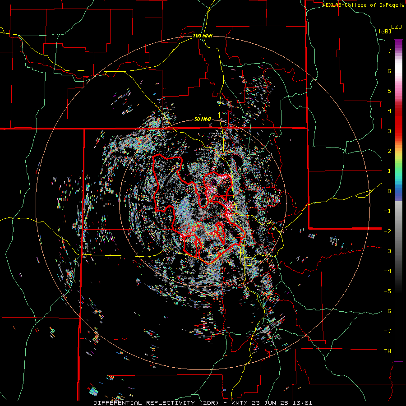Screen dimensions: 406x406
Task: Click the 4 value on color scale
Action: [389, 111]
